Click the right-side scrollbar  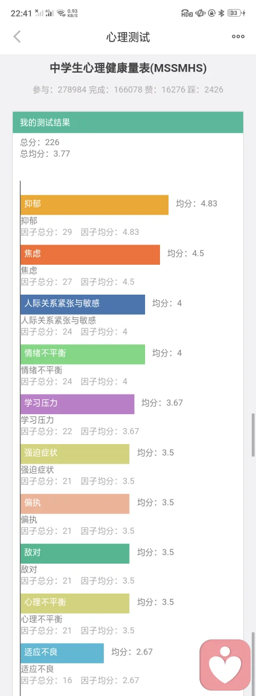[x=253, y=435]
